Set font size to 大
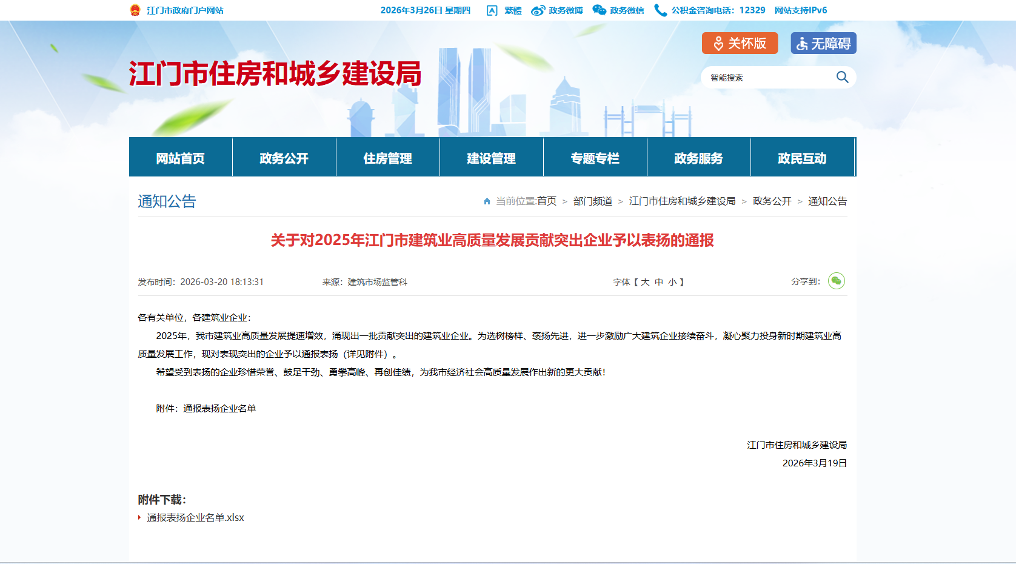This screenshot has height=564, width=1016. click(645, 282)
